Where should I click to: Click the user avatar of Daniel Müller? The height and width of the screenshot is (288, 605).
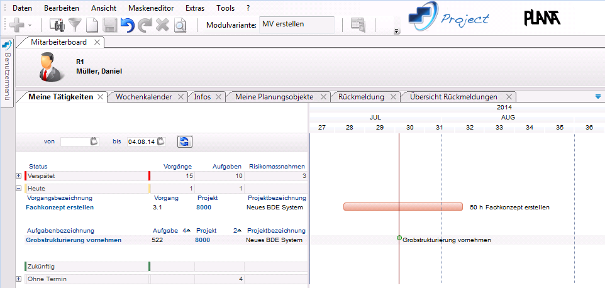(52, 67)
